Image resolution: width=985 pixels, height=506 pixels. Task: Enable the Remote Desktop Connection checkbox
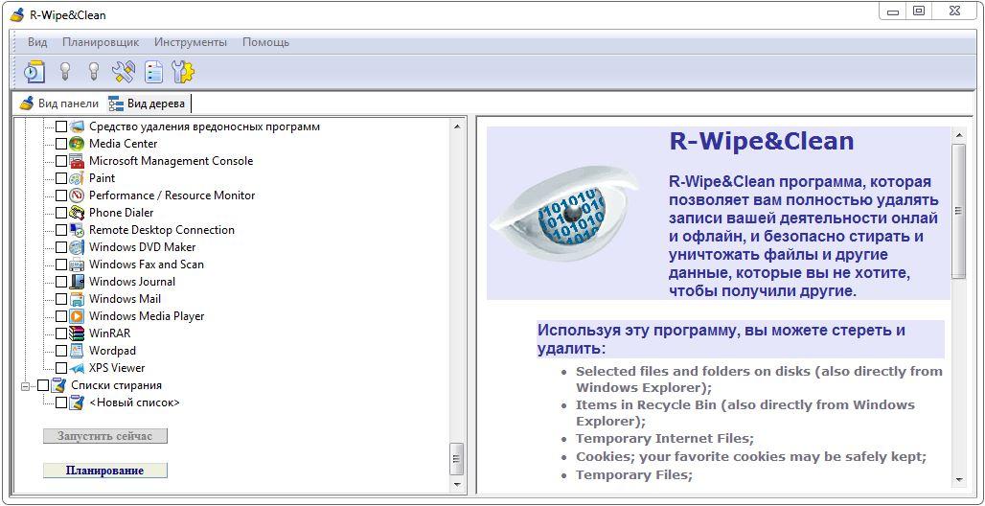pyautogui.click(x=61, y=230)
